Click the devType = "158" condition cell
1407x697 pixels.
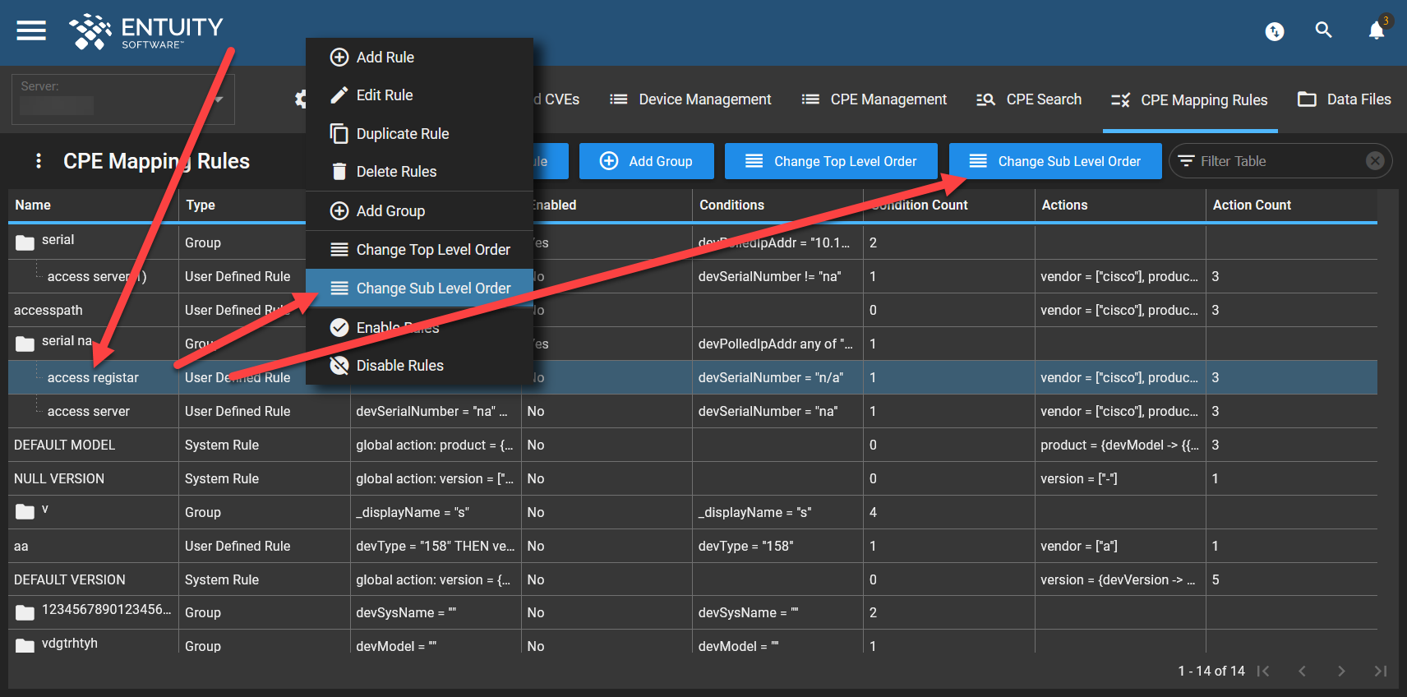tap(777, 546)
